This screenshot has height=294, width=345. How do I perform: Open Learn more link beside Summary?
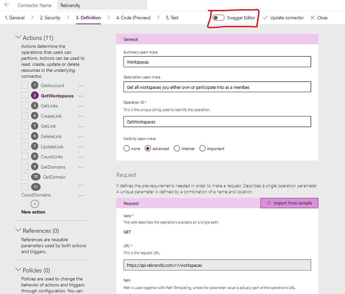(149, 52)
